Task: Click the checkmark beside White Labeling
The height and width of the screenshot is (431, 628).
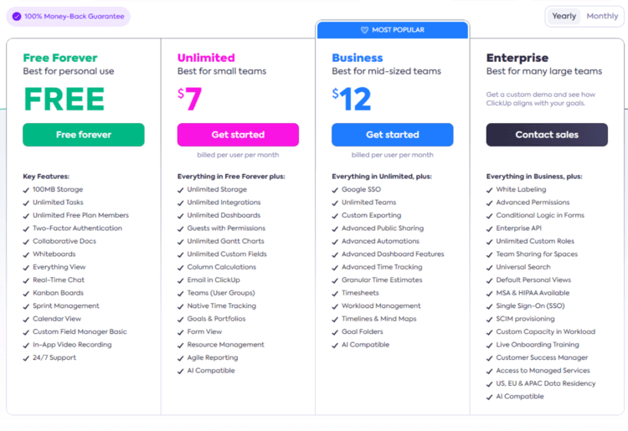Action: (490, 190)
